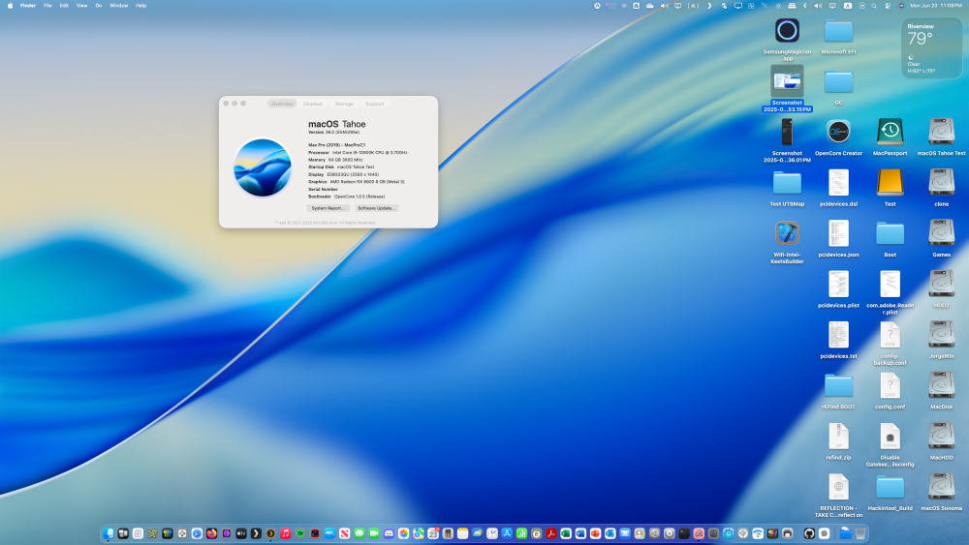Select SamsungMagician app on desktop
This screenshot has width=969, height=545.
click(x=787, y=31)
